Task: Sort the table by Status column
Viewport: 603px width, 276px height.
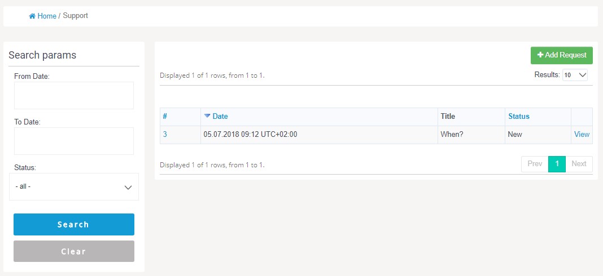Action: click(519, 117)
